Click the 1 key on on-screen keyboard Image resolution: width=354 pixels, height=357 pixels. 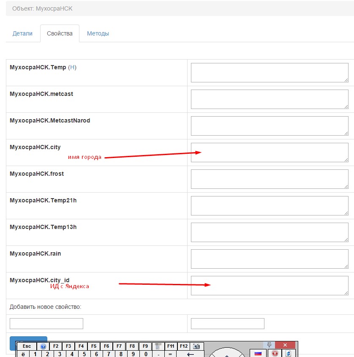tap(35, 354)
